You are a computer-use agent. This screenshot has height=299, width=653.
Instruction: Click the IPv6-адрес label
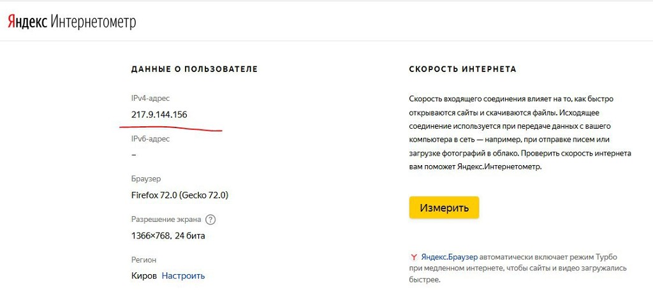(x=150, y=138)
